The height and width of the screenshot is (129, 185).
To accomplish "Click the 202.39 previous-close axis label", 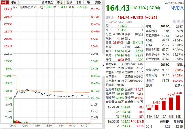I will (x=8, y=54).
